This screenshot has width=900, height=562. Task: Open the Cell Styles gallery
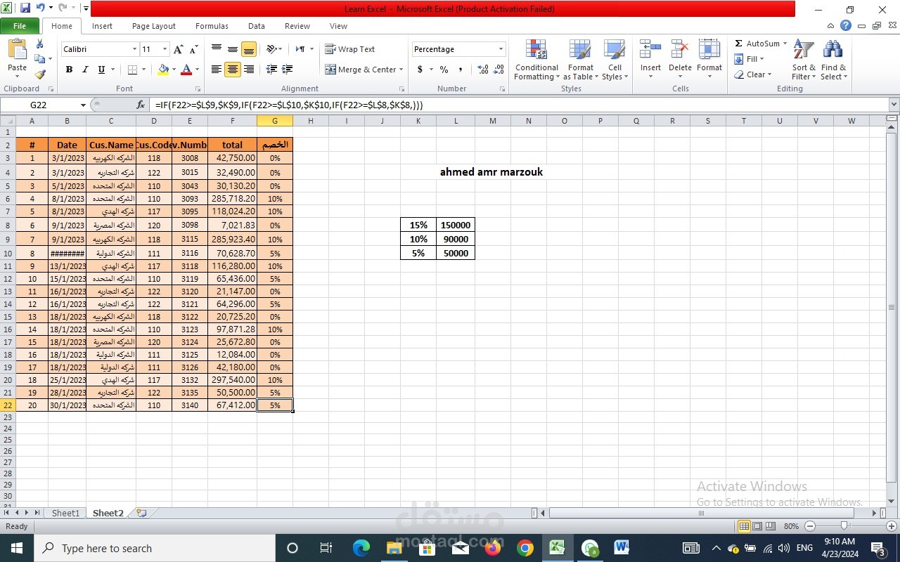(x=615, y=60)
